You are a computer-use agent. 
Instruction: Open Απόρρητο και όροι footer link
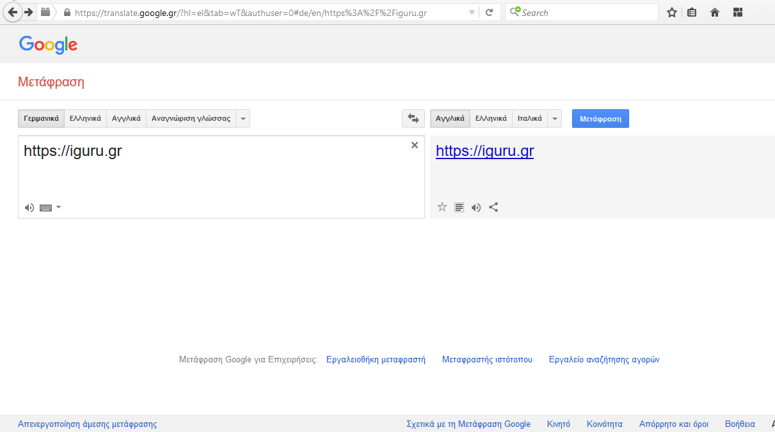(x=674, y=424)
